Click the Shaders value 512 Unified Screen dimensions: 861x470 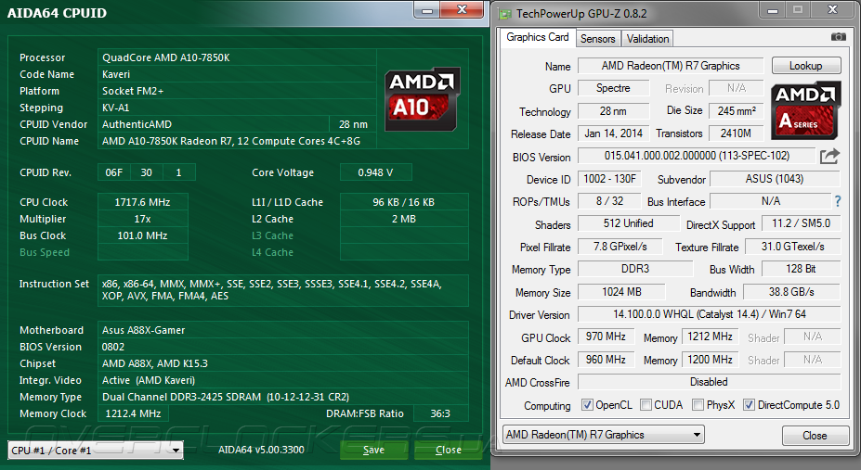(x=628, y=223)
